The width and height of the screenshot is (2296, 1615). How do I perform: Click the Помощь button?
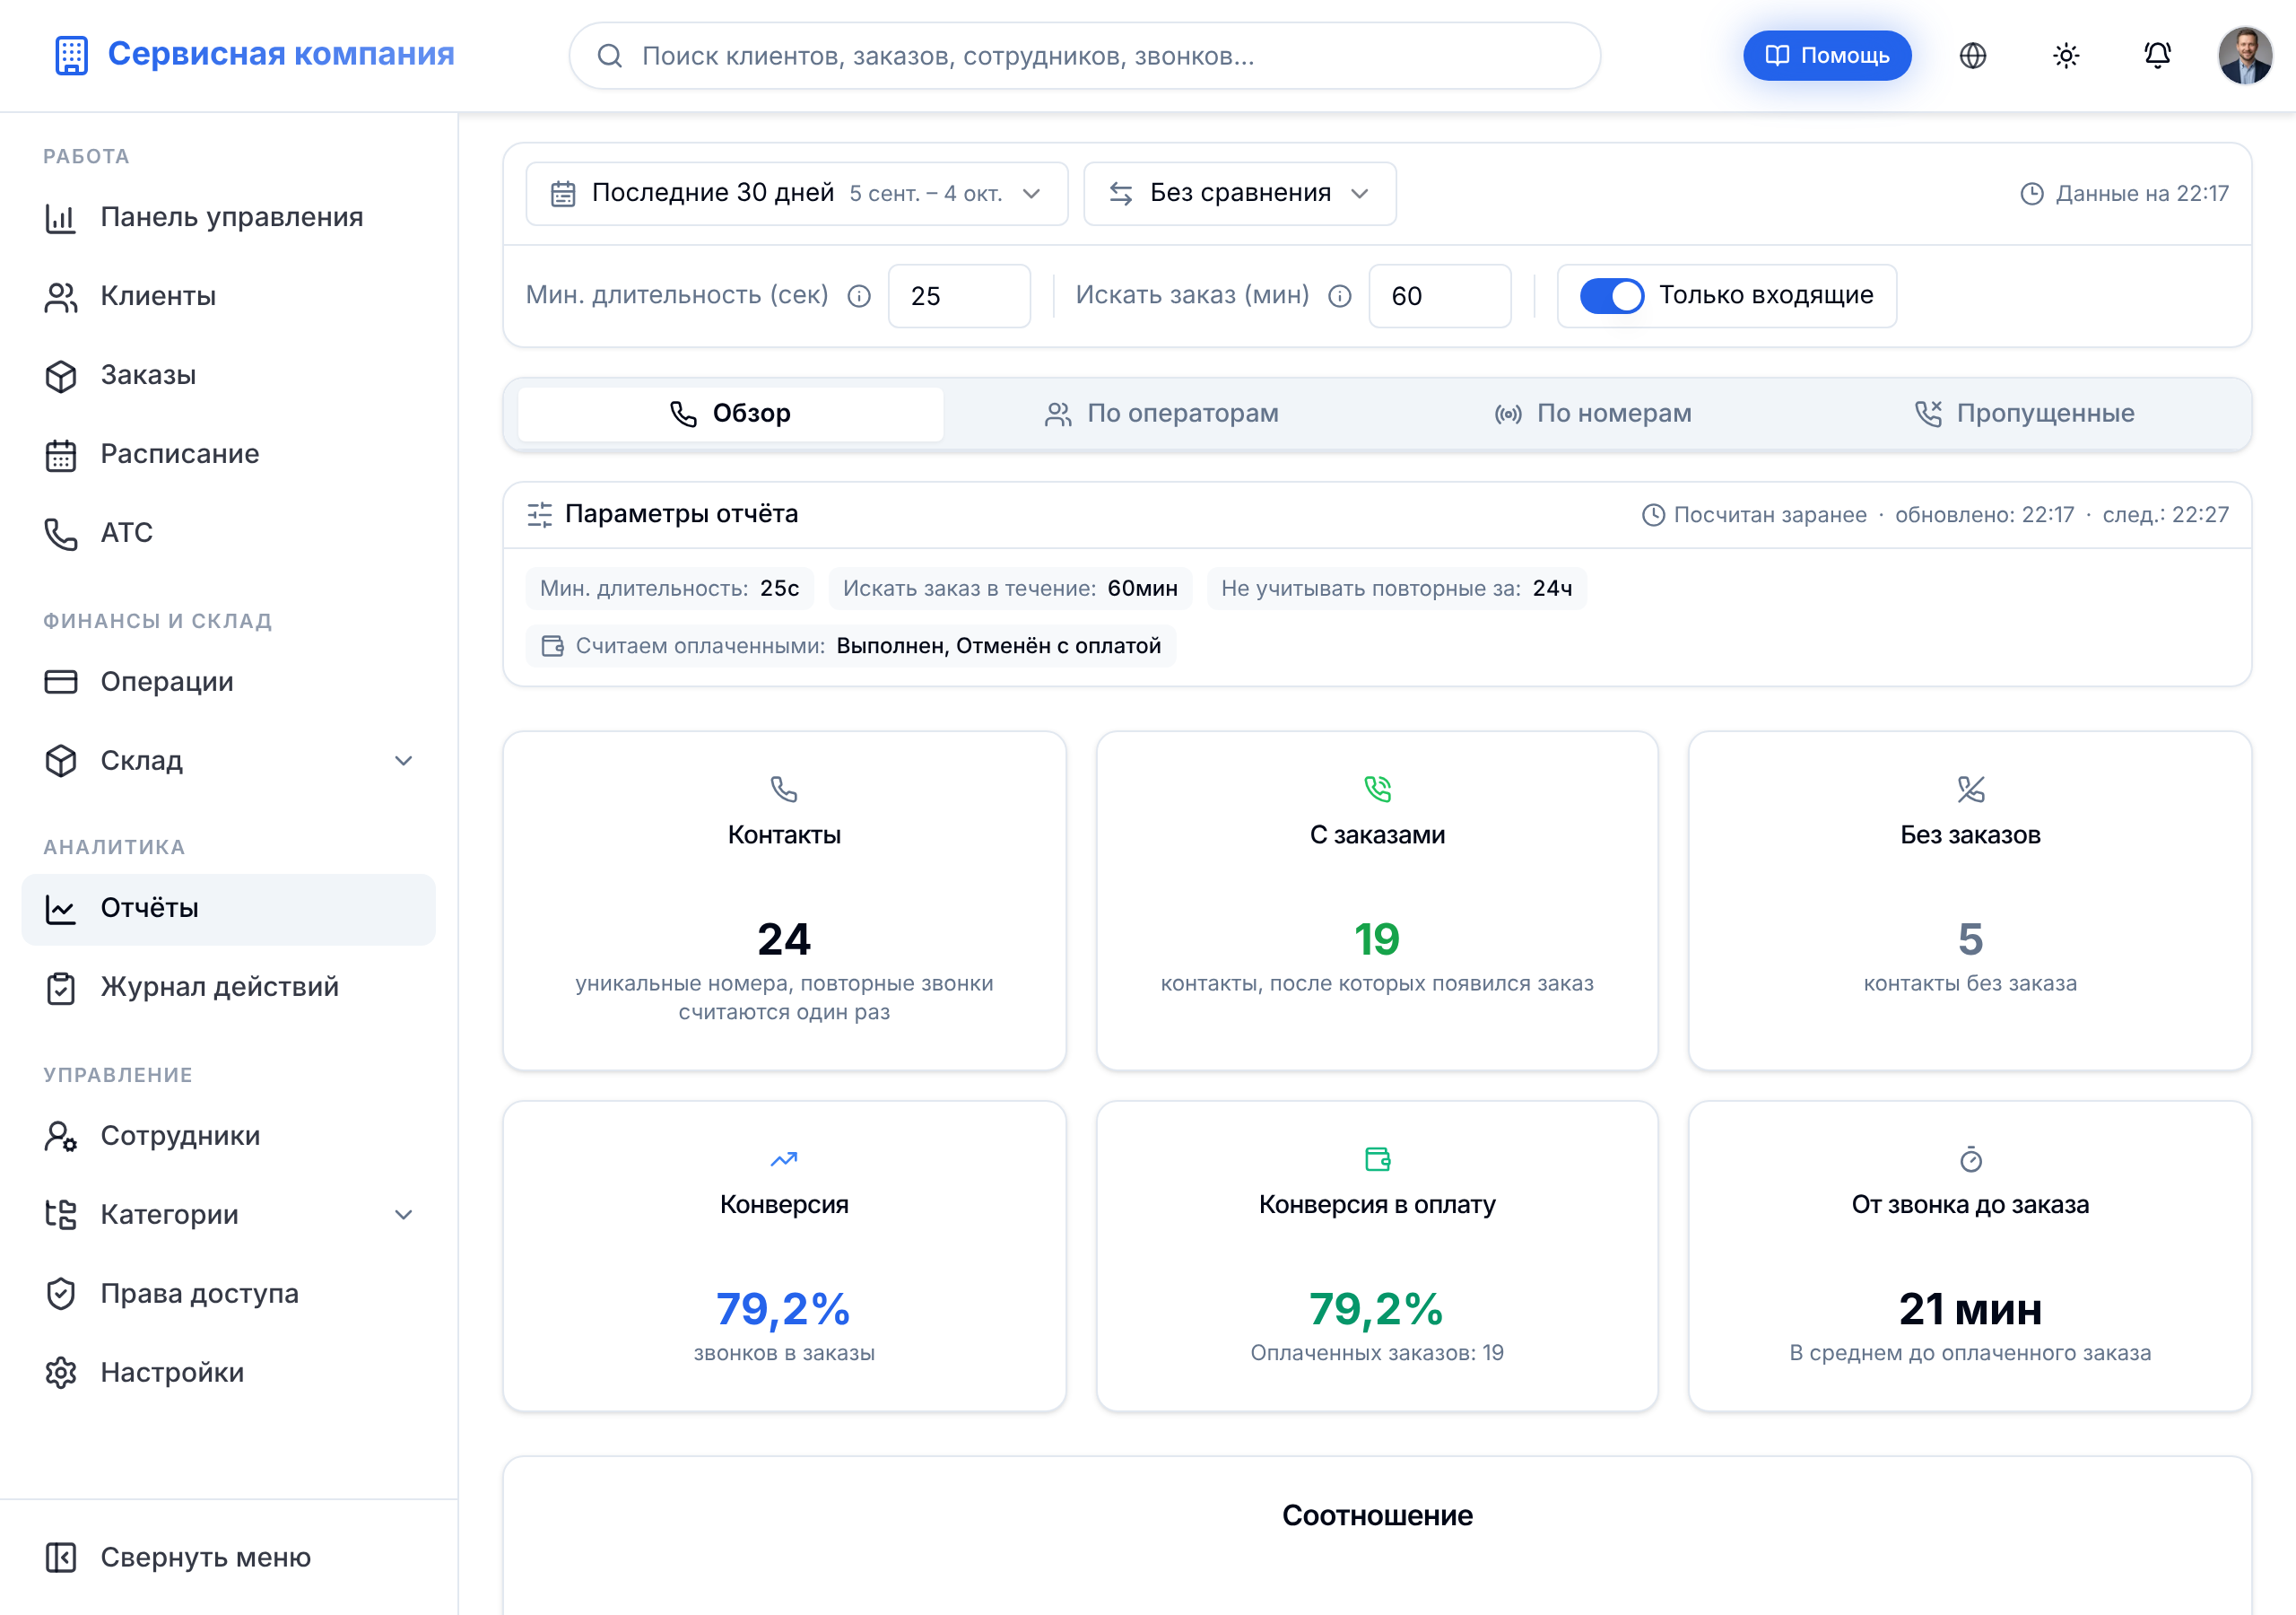click(1826, 56)
